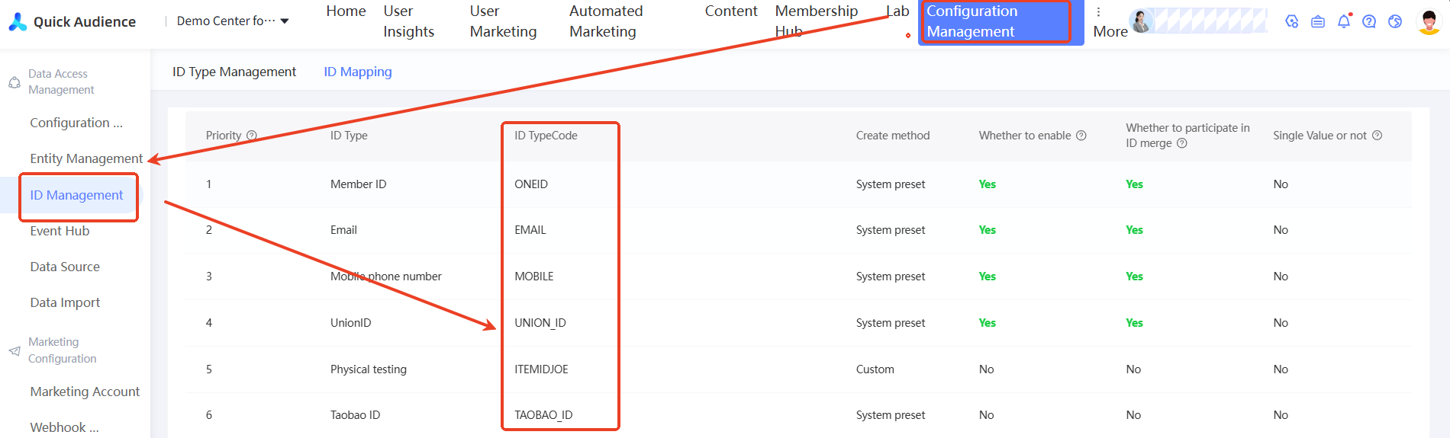Collapse the Data Access Management section
This screenshot has height=438, width=1450.
61,82
